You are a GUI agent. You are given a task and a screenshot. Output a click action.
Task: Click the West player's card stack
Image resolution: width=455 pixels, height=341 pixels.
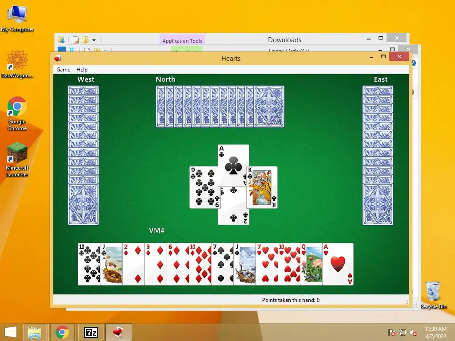(83, 155)
